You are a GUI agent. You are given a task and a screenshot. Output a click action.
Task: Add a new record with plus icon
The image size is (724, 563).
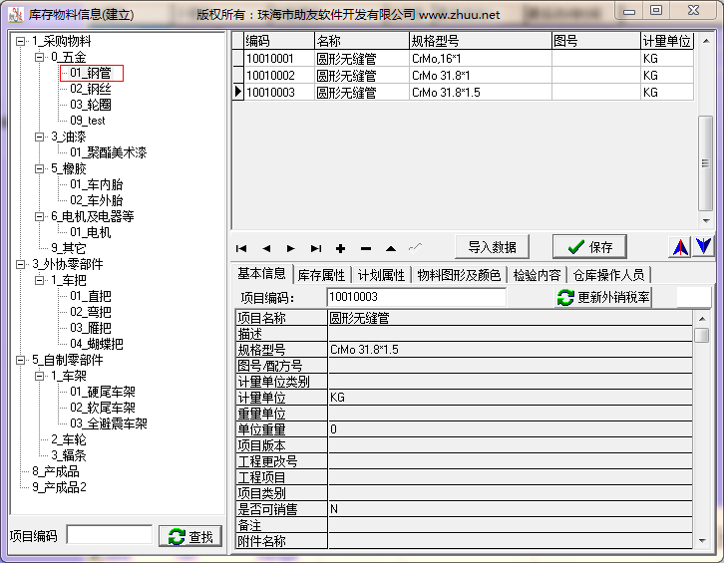[x=341, y=249]
